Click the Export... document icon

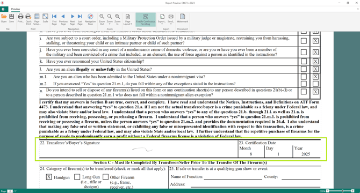click(162, 17)
